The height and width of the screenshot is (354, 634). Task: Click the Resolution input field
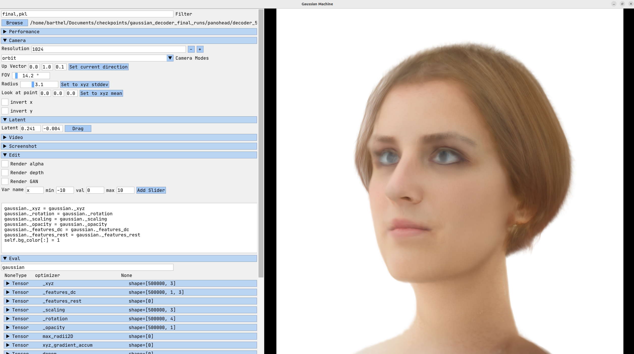[x=108, y=49]
